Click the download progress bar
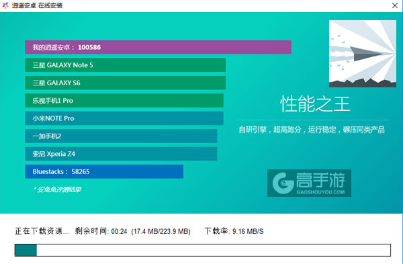The width and height of the screenshot is (403, 264). (203, 250)
